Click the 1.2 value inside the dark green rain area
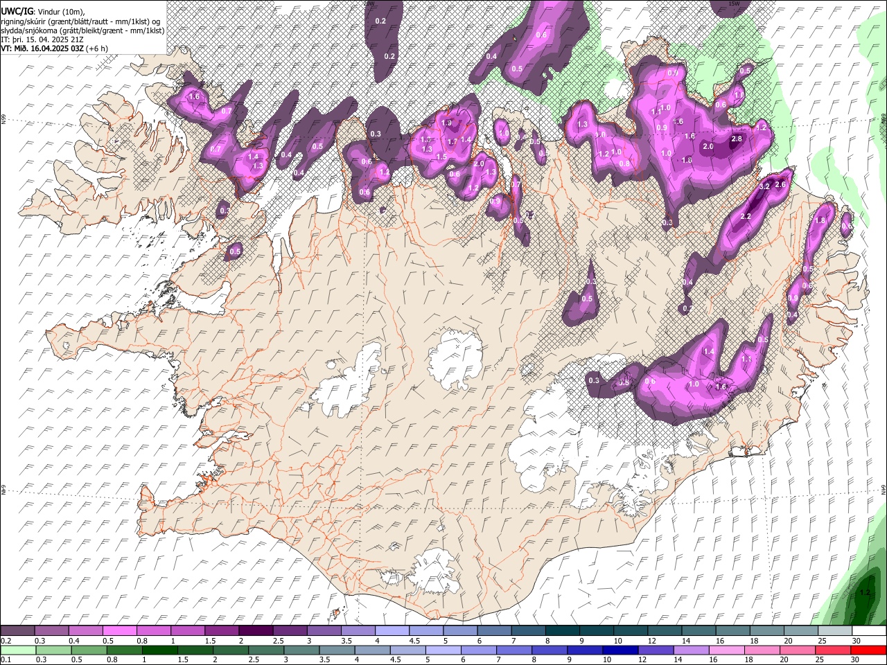Viewport: 887px width, 665px height. pyautogui.click(x=864, y=593)
